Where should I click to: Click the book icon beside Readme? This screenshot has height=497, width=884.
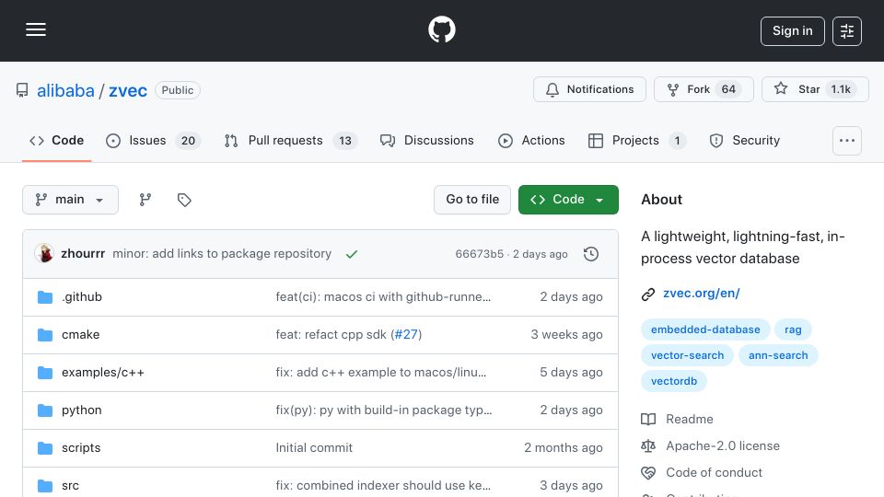pyautogui.click(x=648, y=420)
